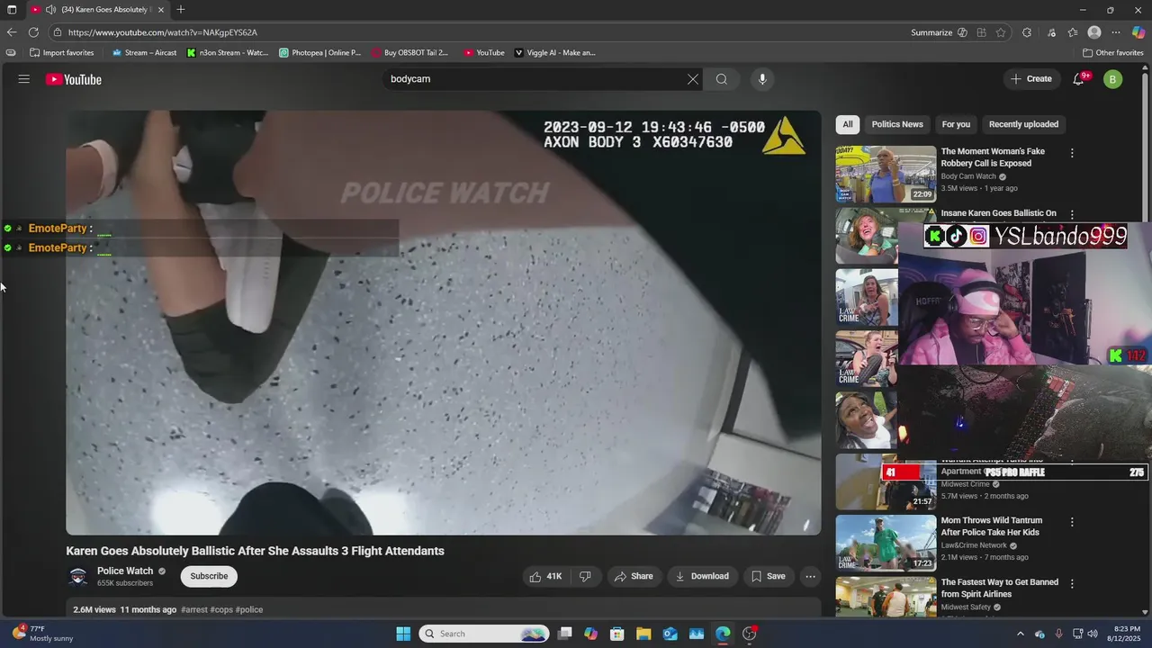Open the Police Watch channel name

point(125,571)
